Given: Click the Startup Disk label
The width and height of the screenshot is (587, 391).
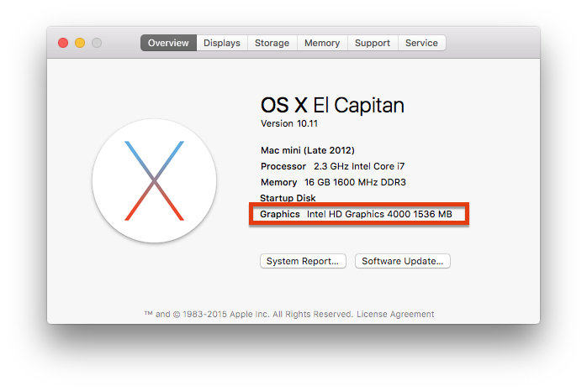Looking at the screenshot, I should (288, 198).
